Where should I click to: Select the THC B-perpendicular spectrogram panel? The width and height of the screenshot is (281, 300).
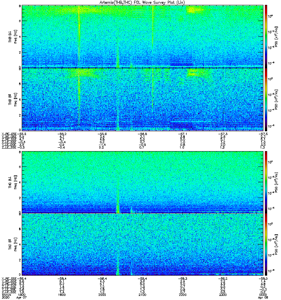coord(142,182)
